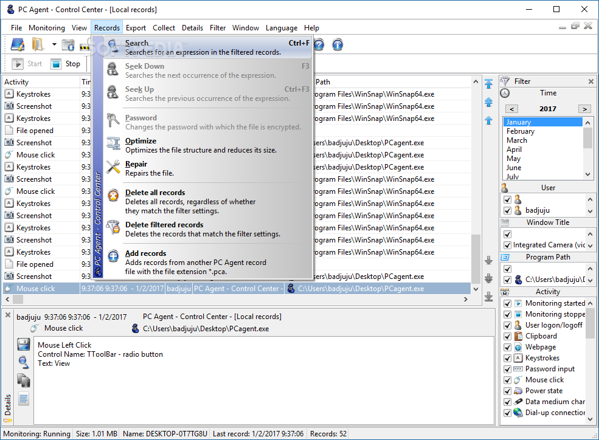Open the dropdown arrow next to the folder icon
Image resolution: width=599 pixels, height=440 pixels.
click(54, 44)
